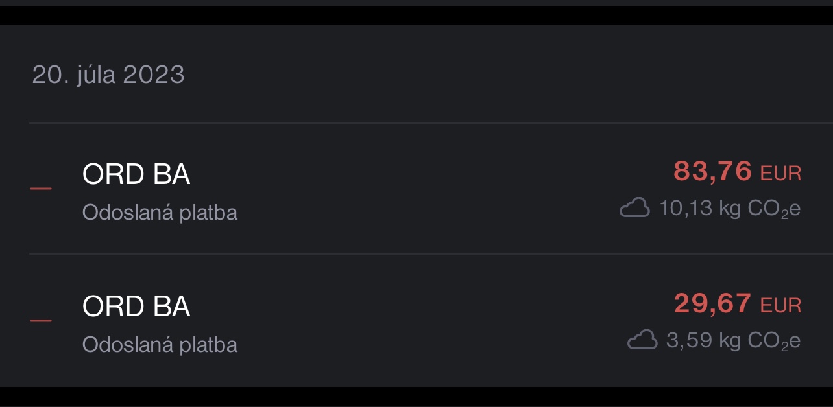Click the divider line between the two ORD BA payments
This screenshot has height=407, width=833.
click(428, 253)
